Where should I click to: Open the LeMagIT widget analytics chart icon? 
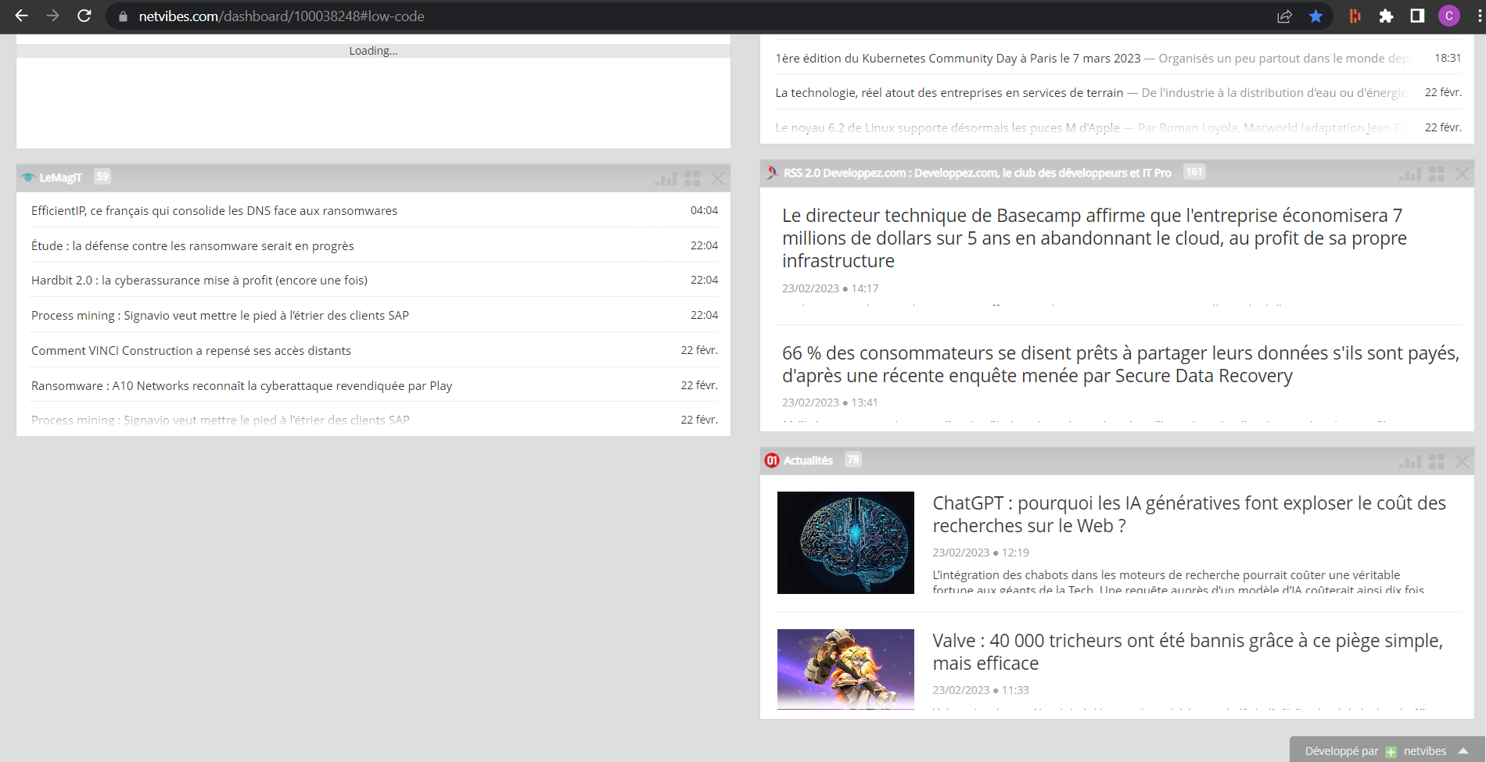click(666, 179)
